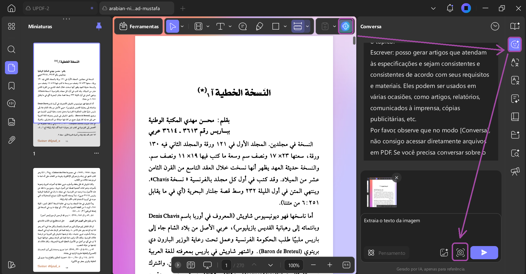Select the AI chat panel icon
This screenshot has width=526, height=274.
[x=515, y=44]
